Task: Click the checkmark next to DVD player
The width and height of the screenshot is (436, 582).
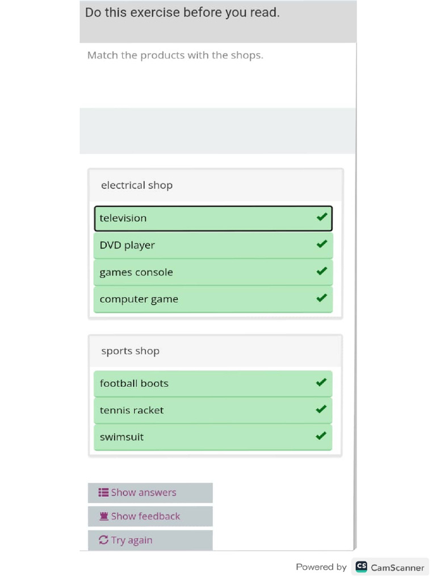Action: pos(322,244)
